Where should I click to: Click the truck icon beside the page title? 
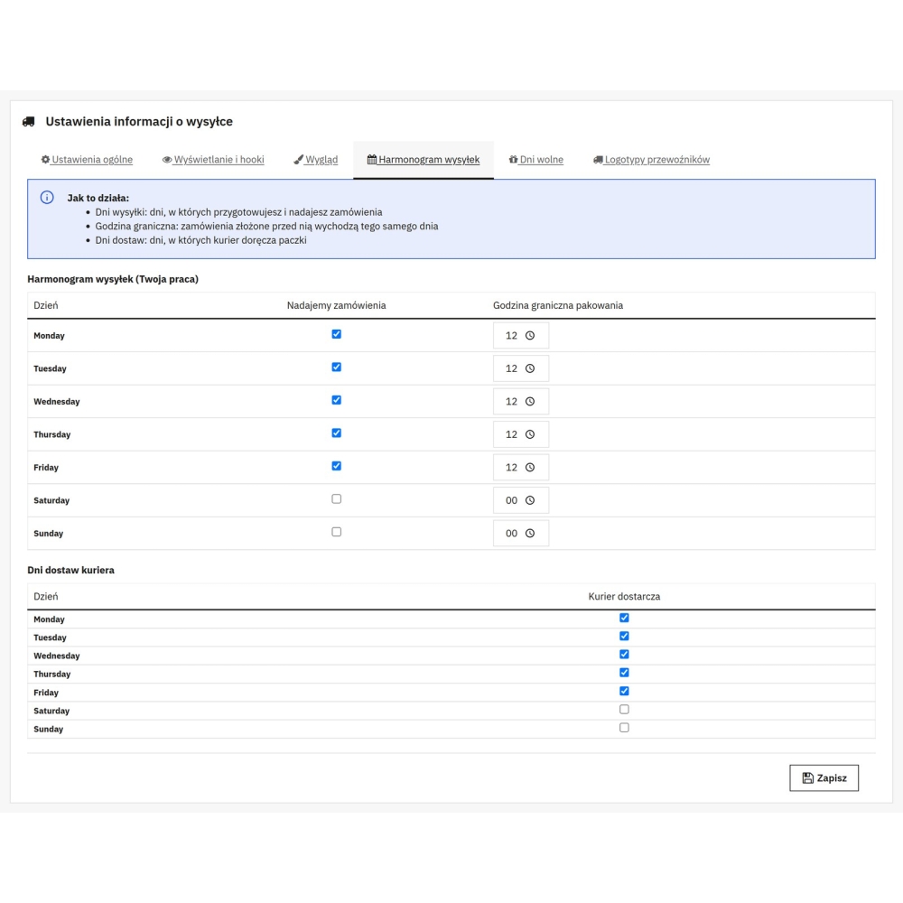coord(29,122)
